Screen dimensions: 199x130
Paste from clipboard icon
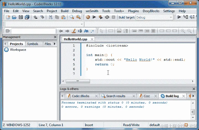(x=63, y=17)
